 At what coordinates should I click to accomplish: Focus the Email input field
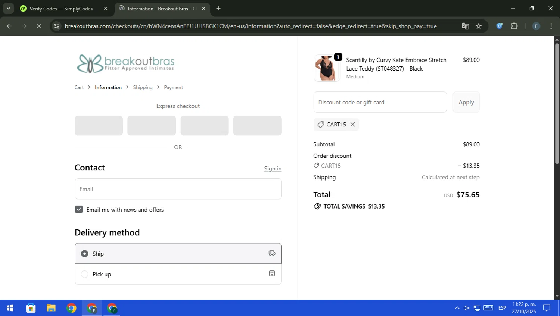tap(178, 189)
